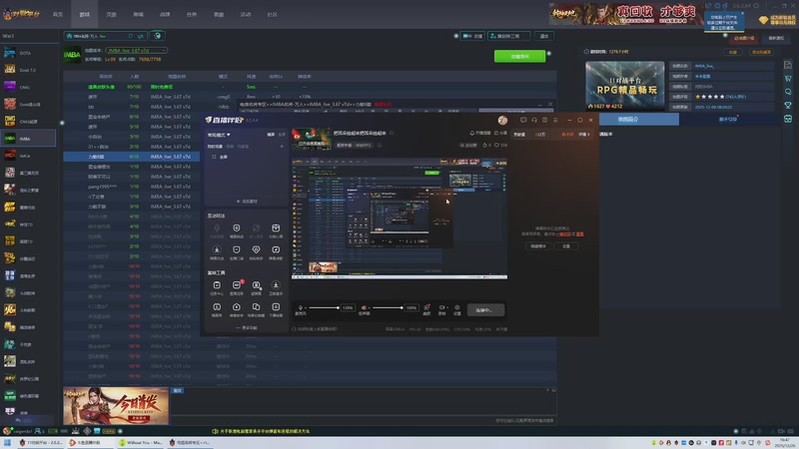Click the edit icon beside the stream title
Viewport: 799px width, 449px height.
click(x=392, y=133)
